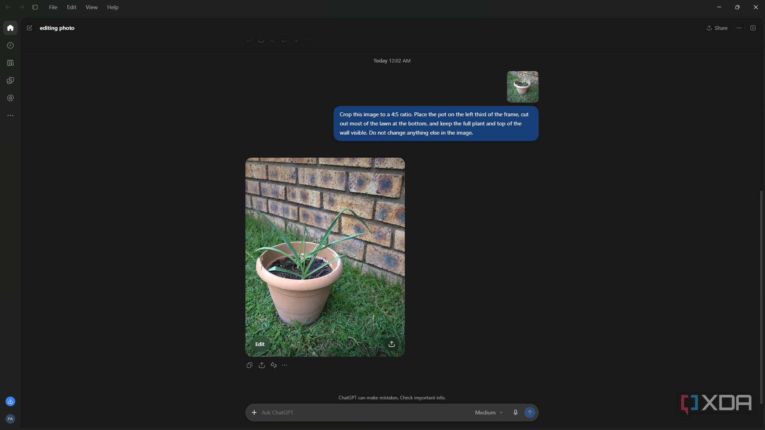Image resolution: width=765 pixels, height=430 pixels.
Task: Open the Library books icon in sidebar
Action: click(10, 63)
